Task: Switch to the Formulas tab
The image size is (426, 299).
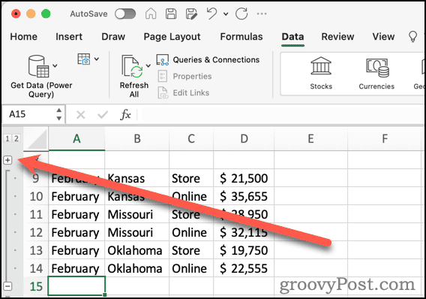Action: point(241,37)
